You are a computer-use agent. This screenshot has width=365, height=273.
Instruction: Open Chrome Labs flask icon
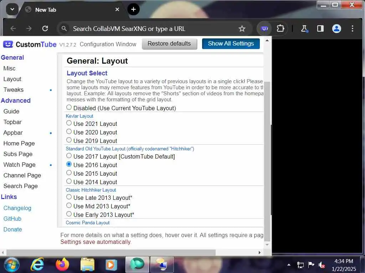pyautogui.click(x=304, y=28)
